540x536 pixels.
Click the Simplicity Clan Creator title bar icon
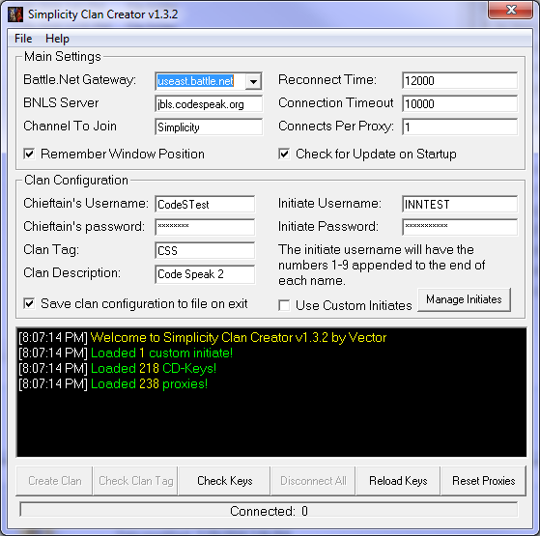[x=15, y=14]
